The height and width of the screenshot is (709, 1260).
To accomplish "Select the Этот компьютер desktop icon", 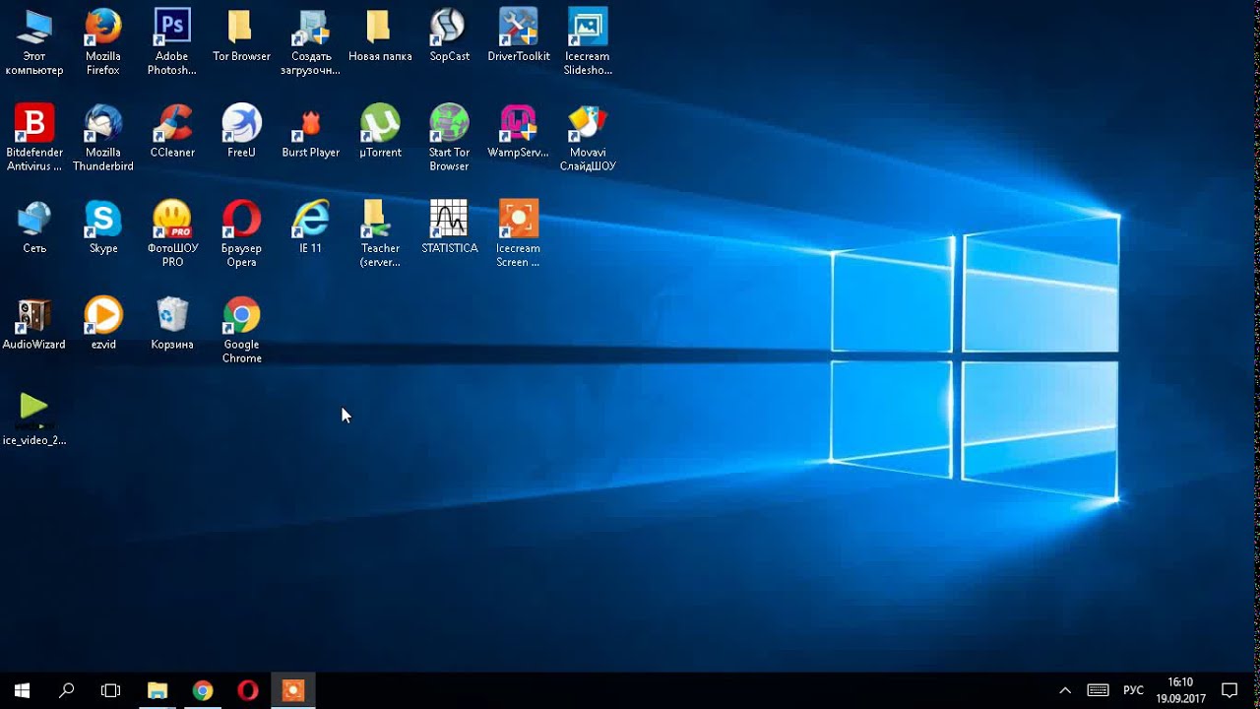I will [x=34, y=42].
